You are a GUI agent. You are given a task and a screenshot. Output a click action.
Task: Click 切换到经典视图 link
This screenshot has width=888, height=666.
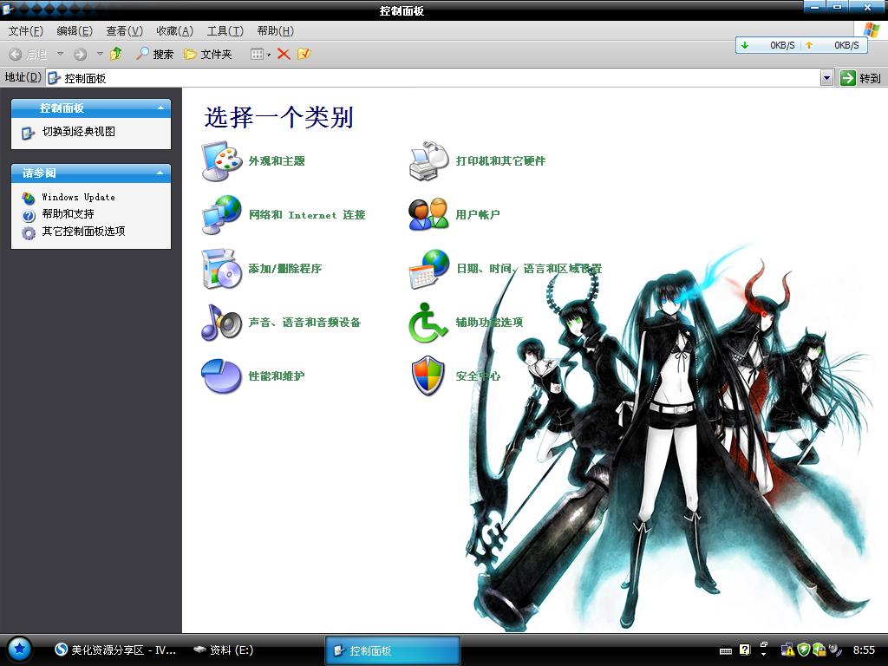click(x=79, y=132)
